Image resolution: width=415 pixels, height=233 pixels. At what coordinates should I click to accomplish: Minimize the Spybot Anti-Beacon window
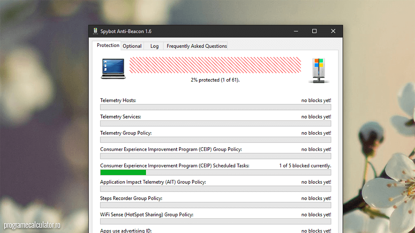point(296,31)
